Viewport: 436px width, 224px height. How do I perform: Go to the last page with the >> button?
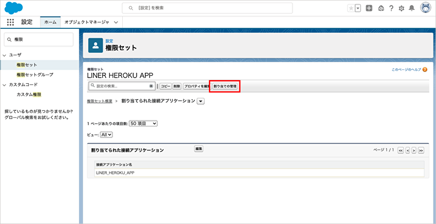click(421, 150)
